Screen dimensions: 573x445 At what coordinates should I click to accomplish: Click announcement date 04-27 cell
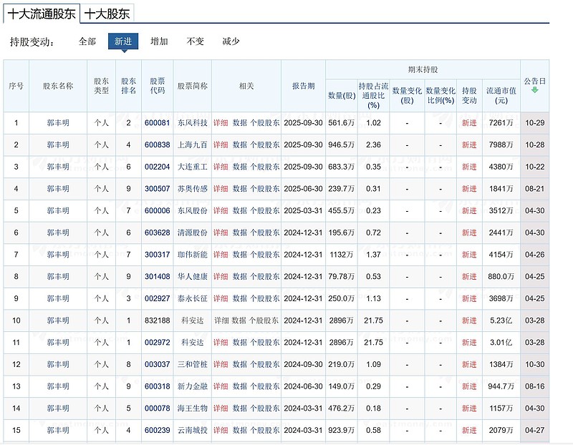pos(534,430)
